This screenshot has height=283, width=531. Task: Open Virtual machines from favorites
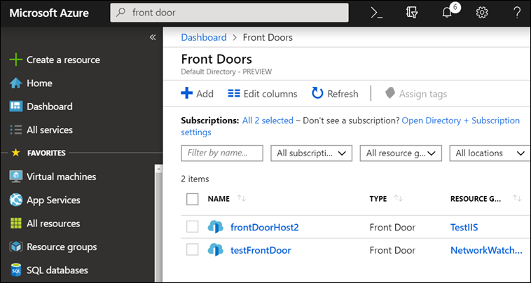[61, 177]
